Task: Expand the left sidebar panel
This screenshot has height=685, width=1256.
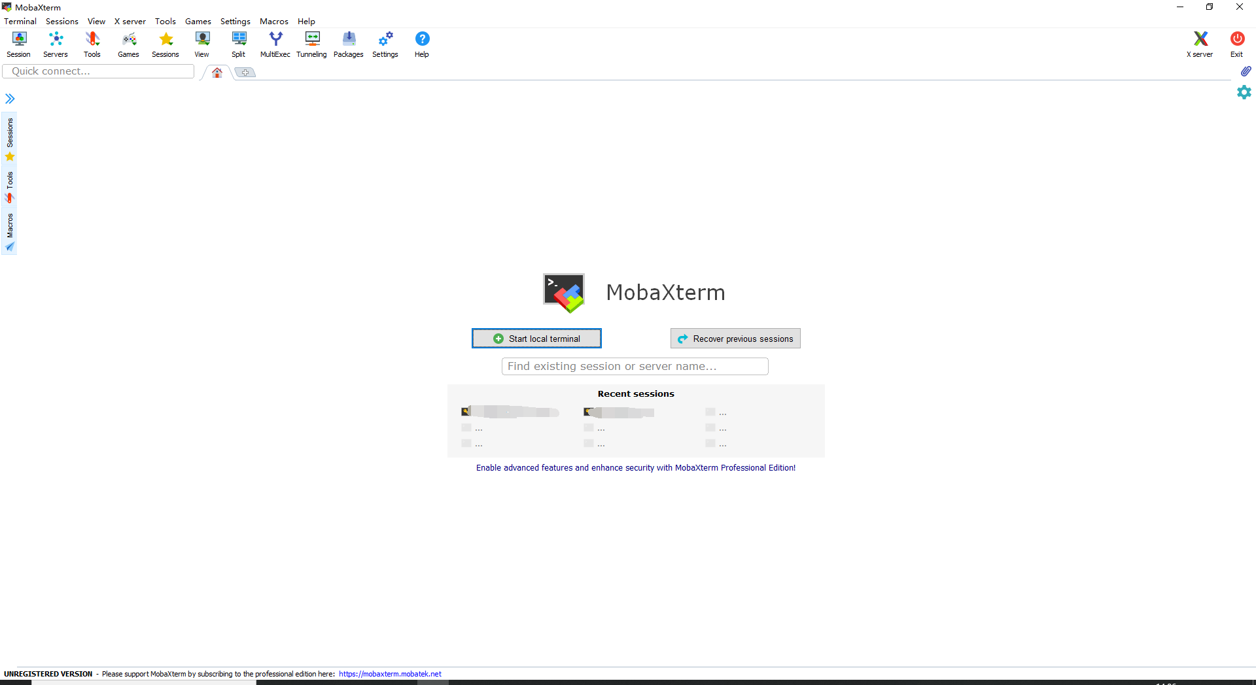Action: click(x=10, y=98)
